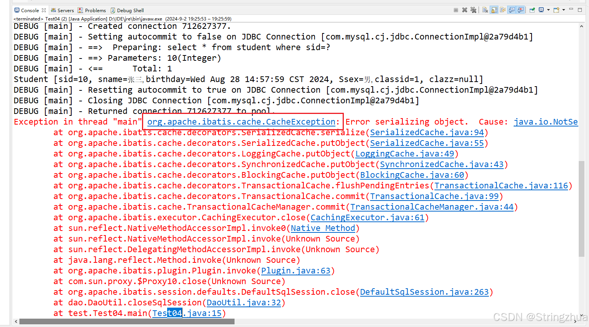Jump to SerializedCache.java:94 source
Viewport: 589px width, 327px height.
point(427,133)
